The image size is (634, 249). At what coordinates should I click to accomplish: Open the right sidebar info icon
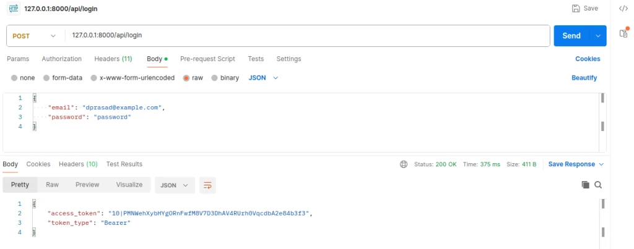click(623, 33)
